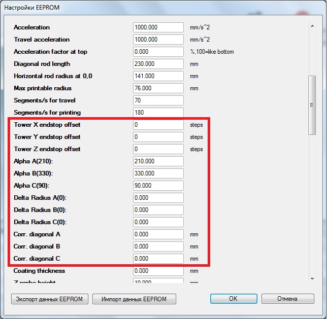This screenshot has height=319, width=327.
Task: Click Corr. diagonal A field
Action: click(158, 234)
